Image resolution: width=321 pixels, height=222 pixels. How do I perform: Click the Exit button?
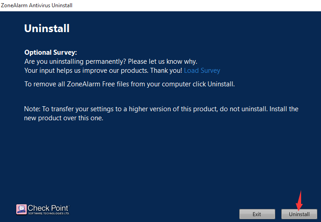pyautogui.click(x=257, y=214)
